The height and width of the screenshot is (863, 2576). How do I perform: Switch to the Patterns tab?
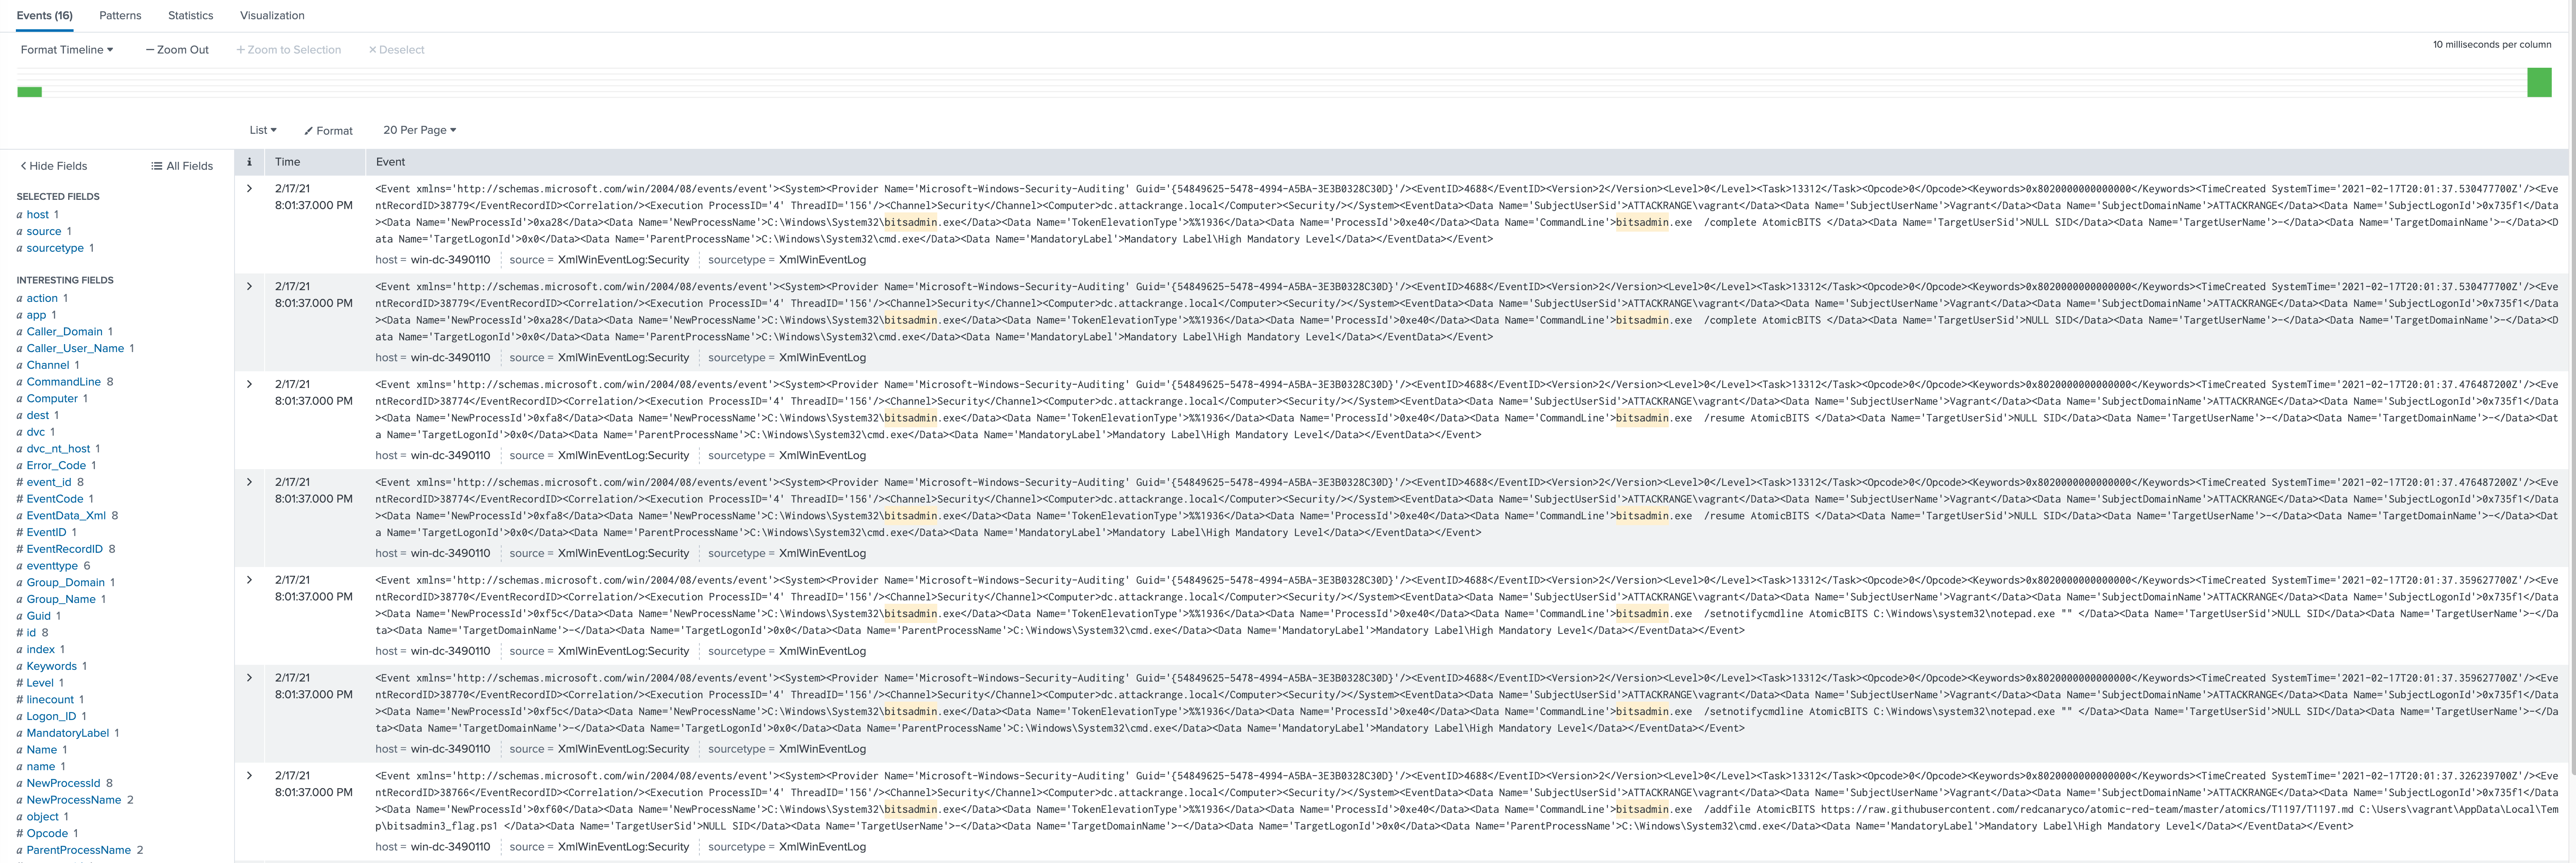pos(120,15)
